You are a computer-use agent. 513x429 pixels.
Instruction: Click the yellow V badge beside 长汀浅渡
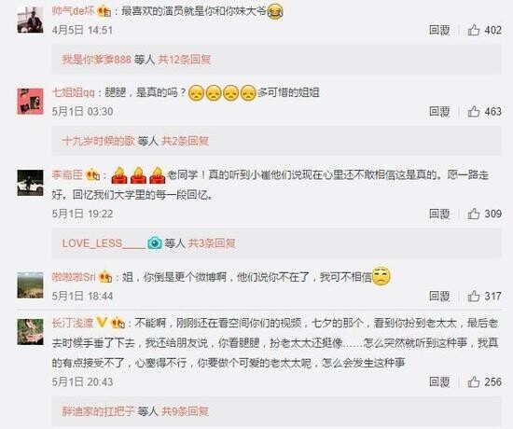[x=102, y=324]
